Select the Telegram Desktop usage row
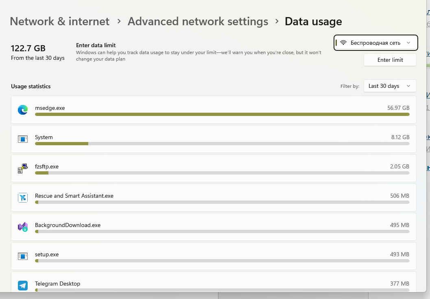Image resolution: width=430 pixels, height=299 pixels. [x=214, y=282]
